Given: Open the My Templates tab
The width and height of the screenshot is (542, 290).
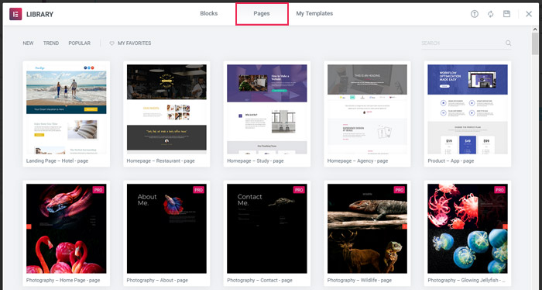Looking at the screenshot, I should coord(314,13).
